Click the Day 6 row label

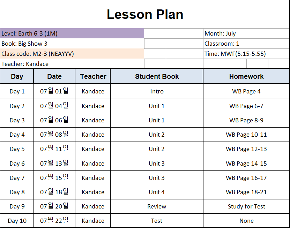click(x=17, y=164)
